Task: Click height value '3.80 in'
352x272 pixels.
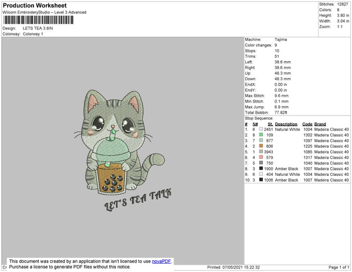Action: click(343, 15)
